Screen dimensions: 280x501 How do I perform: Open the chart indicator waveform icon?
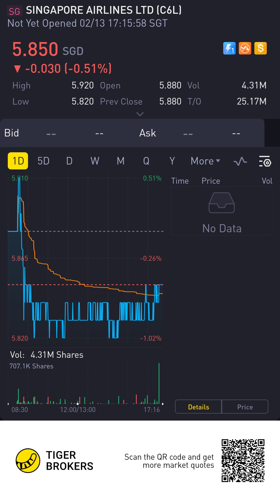(240, 161)
